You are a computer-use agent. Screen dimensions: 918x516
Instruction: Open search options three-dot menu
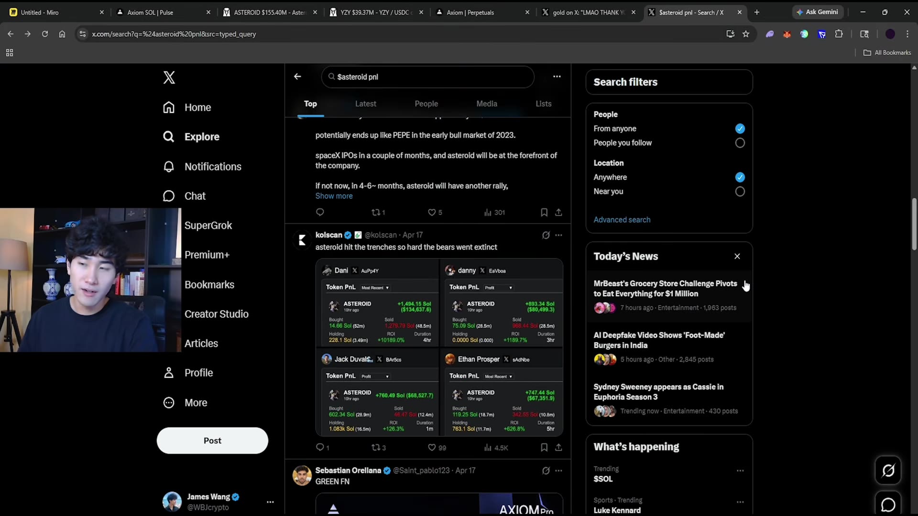[x=557, y=76]
